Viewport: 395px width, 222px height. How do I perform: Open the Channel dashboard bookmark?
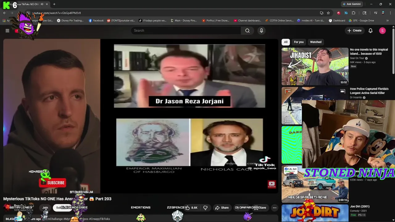247,21
